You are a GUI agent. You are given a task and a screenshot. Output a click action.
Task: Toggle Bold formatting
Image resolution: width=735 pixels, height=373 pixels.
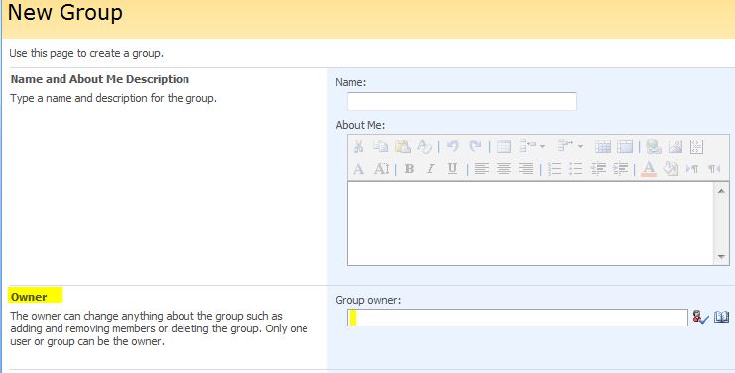[x=409, y=169]
